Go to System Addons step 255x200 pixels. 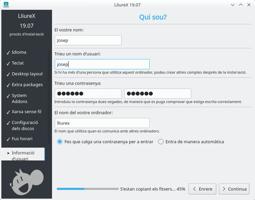[x=20, y=98]
